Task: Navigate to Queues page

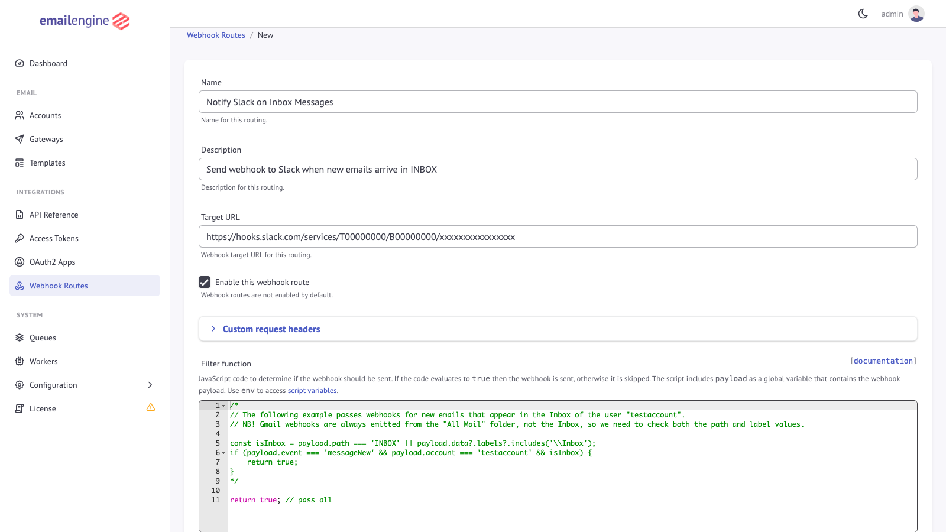Action: click(x=85, y=338)
